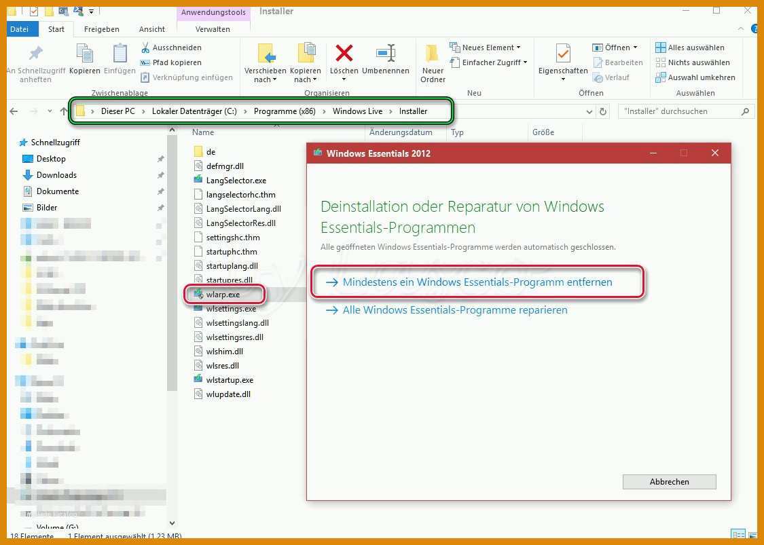Screen dimensions: 764x545
Task: Refresh the folder view
Action: (603, 111)
